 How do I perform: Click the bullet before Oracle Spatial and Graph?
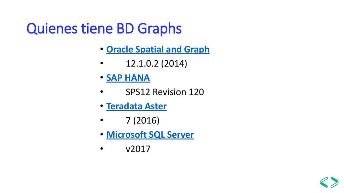(x=101, y=49)
